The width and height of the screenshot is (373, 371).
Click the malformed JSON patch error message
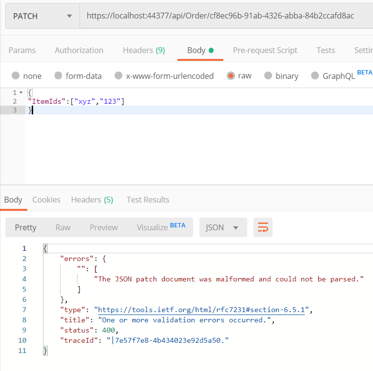pyautogui.click(x=229, y=279)
